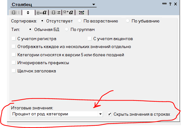The image size is (181, 128).
Task: Open the date and time format tab
Action: pos(55,12)
